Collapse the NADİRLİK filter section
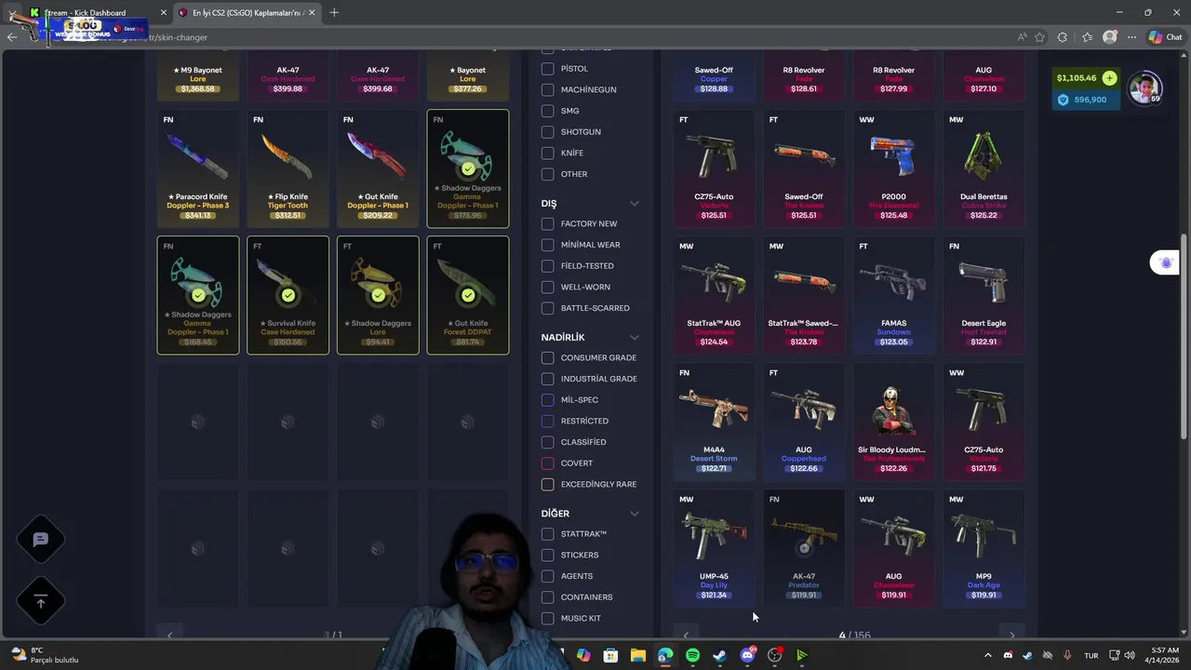Image resolution: width=1191 pixels, height=670 pixels. (635, 337)
